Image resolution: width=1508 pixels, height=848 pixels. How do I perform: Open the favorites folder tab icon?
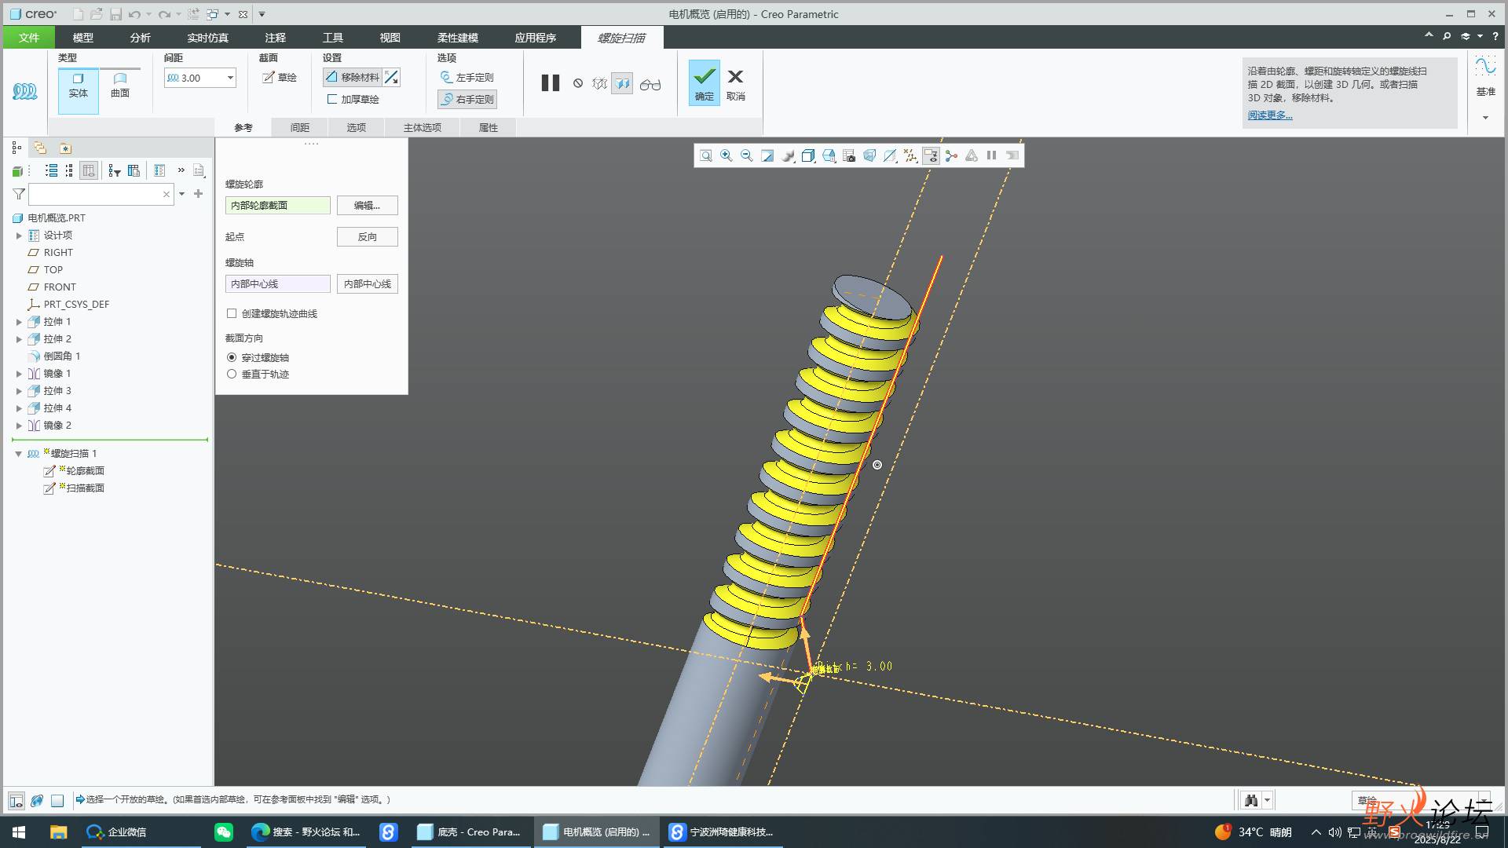click(x=65, y=148)
